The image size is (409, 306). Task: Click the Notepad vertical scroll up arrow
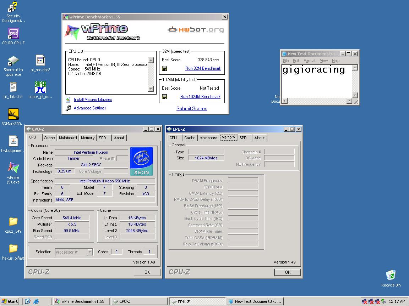click(355, 68)
